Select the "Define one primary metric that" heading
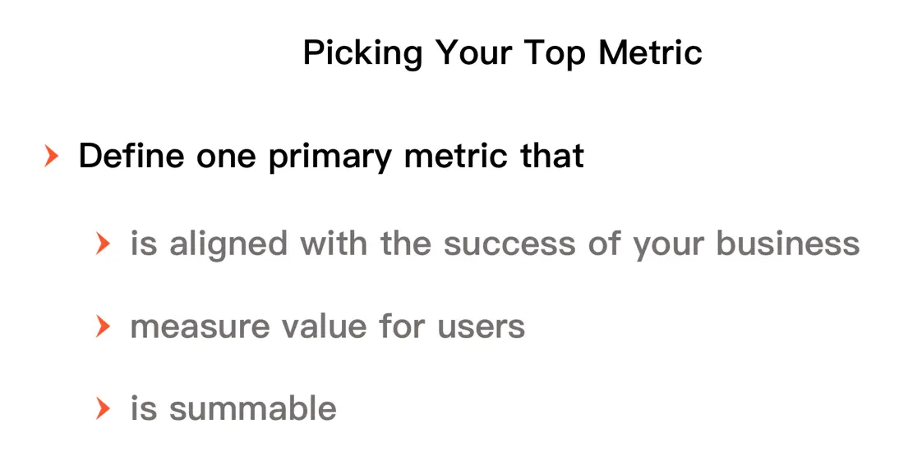 pyautogui.click(x=331, y=156)
